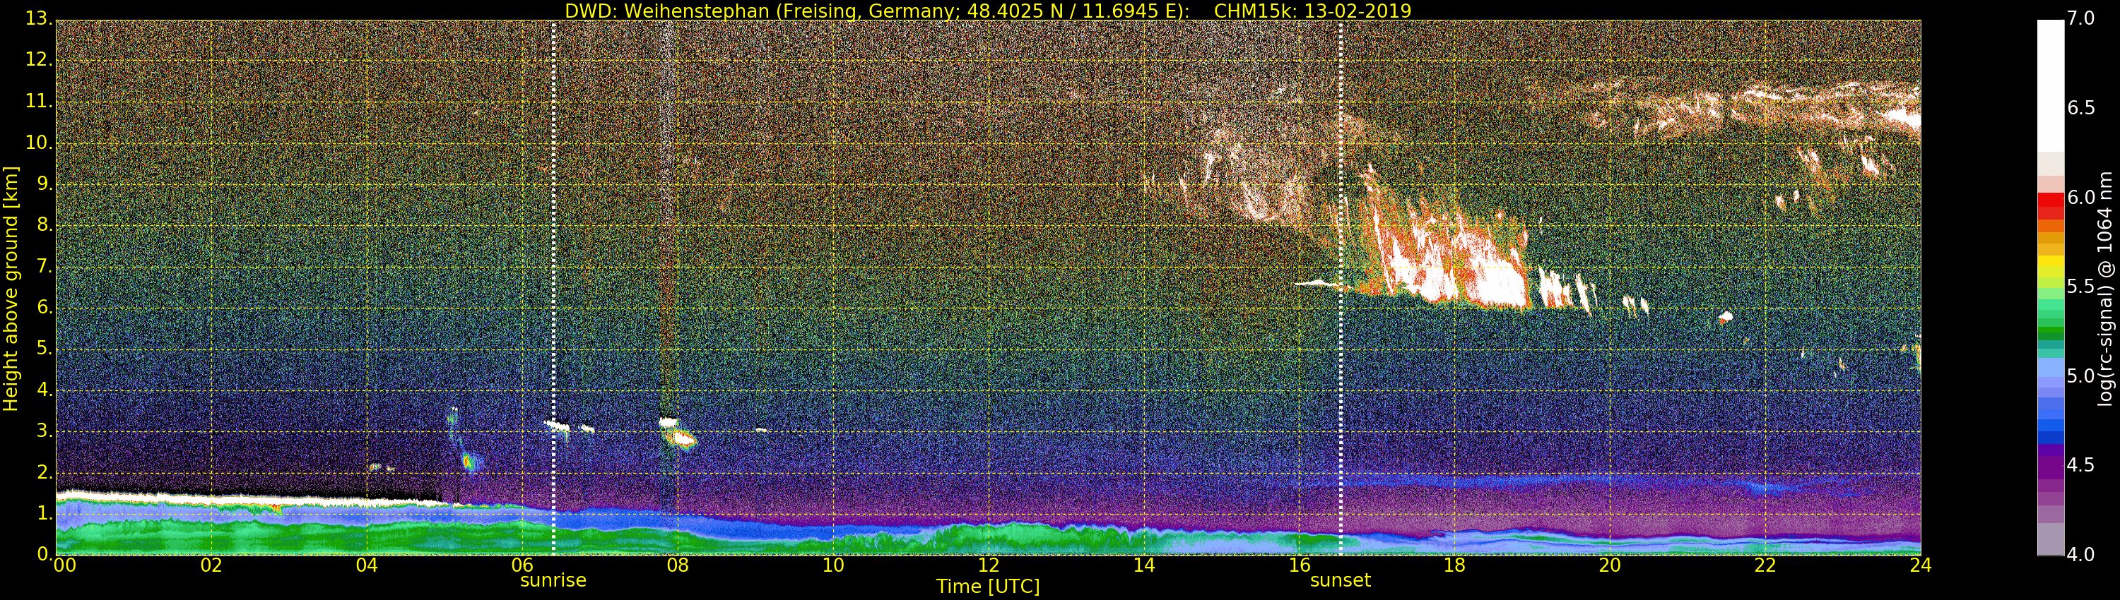Select height axis tick label '10.'
Screen dimensions: 2120x600
coord(40,144)
